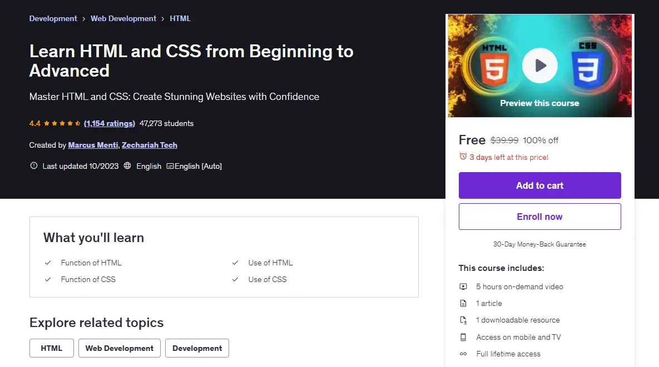This screenshot has height=367, width=659.
Task: Click the star rating icons
Action: point(62,123)
